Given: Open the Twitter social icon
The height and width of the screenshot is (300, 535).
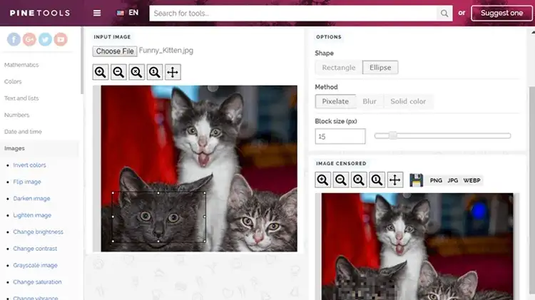Looking at the screenshot, I should (45, 39).
